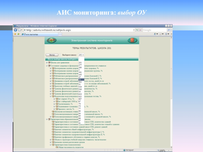Screen dimensions: 203x152
Task: Click the red Stop loading icon
Action: (140, 30)
